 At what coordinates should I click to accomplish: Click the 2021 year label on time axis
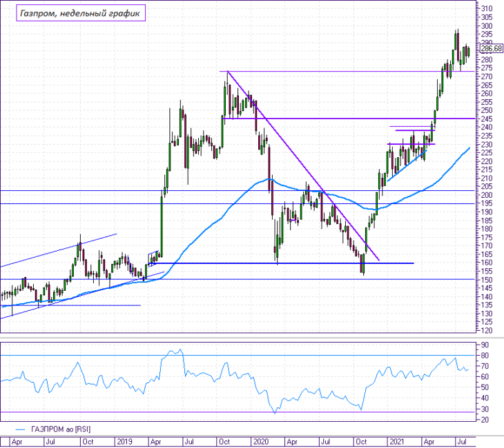(397, 442)
